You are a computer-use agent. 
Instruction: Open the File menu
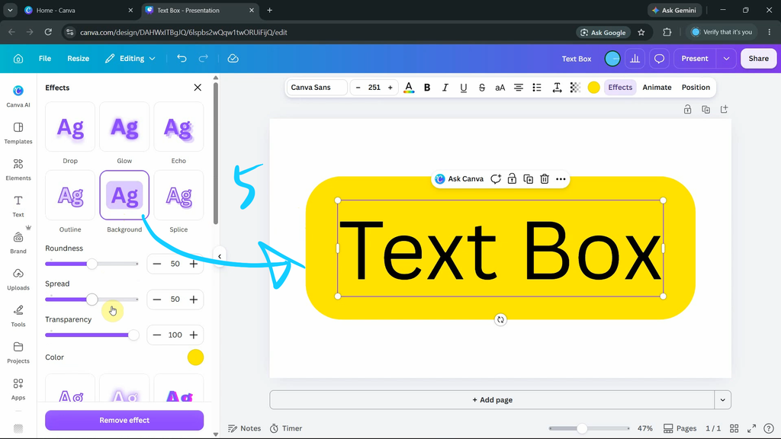(45, 59)
